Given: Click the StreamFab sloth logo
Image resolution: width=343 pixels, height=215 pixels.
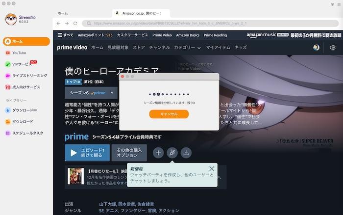Looking at the screenshot, I should click(x=11, y=19).
